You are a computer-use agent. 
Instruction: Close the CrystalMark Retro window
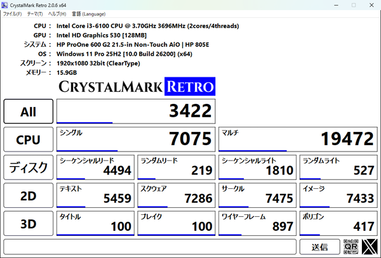371,5
